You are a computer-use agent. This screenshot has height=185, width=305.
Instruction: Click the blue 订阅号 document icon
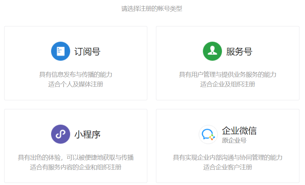60,51
